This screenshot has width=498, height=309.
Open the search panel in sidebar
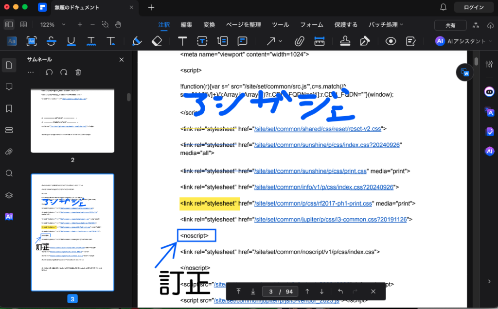[9, 173]
